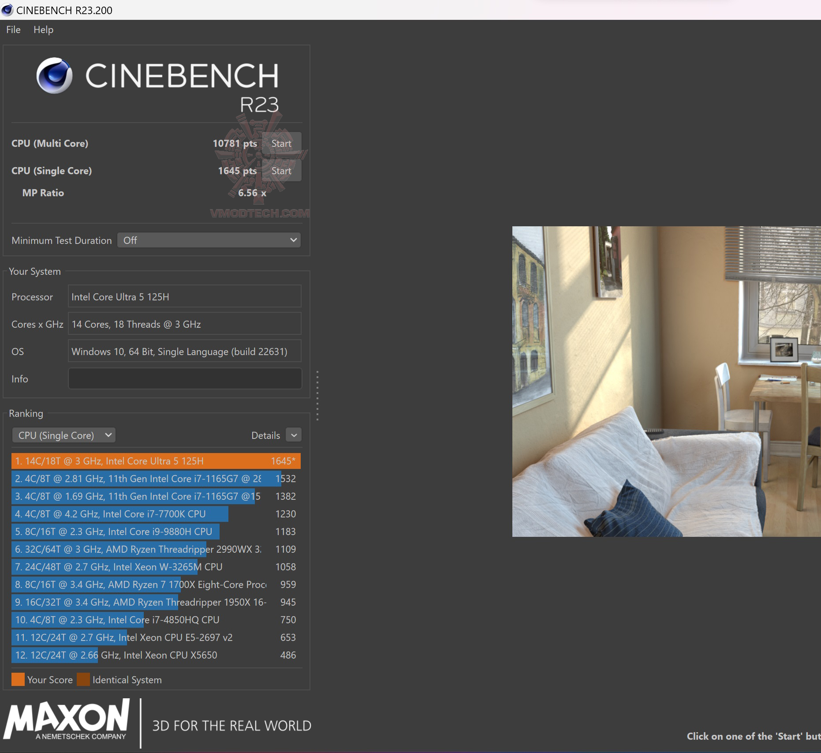Select the i7-1165G7 1.69 GHz ranking row
821x753 pixels.
pos(156,496)
